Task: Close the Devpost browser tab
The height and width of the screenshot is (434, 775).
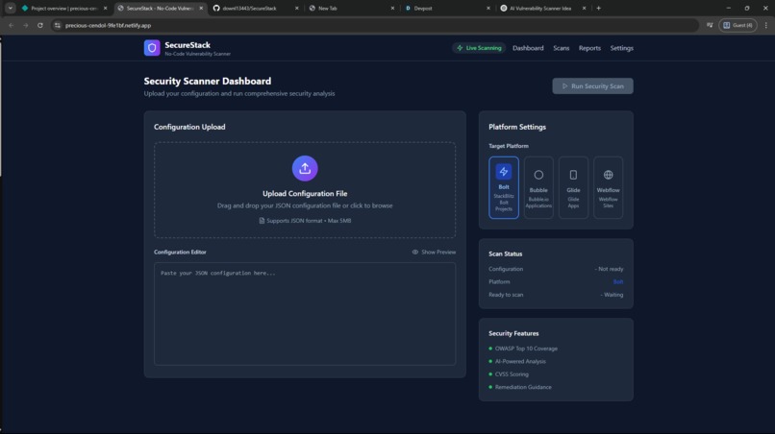Action: pos(488,8)
